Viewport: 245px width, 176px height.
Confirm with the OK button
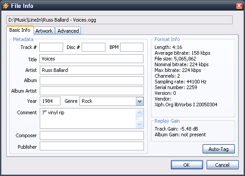click(x=187, y=165)
